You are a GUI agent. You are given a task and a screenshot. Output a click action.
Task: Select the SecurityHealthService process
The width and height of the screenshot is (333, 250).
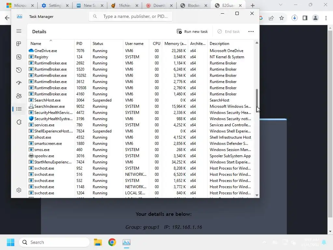141,112
